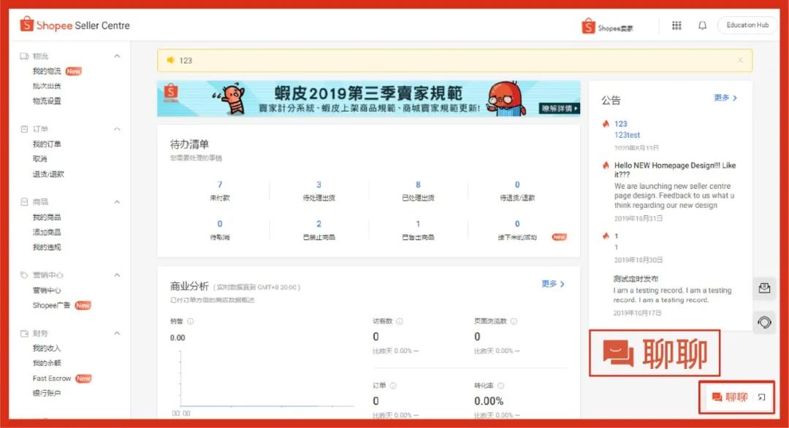Dismiss the 123 announcement bar
789x428 pixels.
(740, 60)
